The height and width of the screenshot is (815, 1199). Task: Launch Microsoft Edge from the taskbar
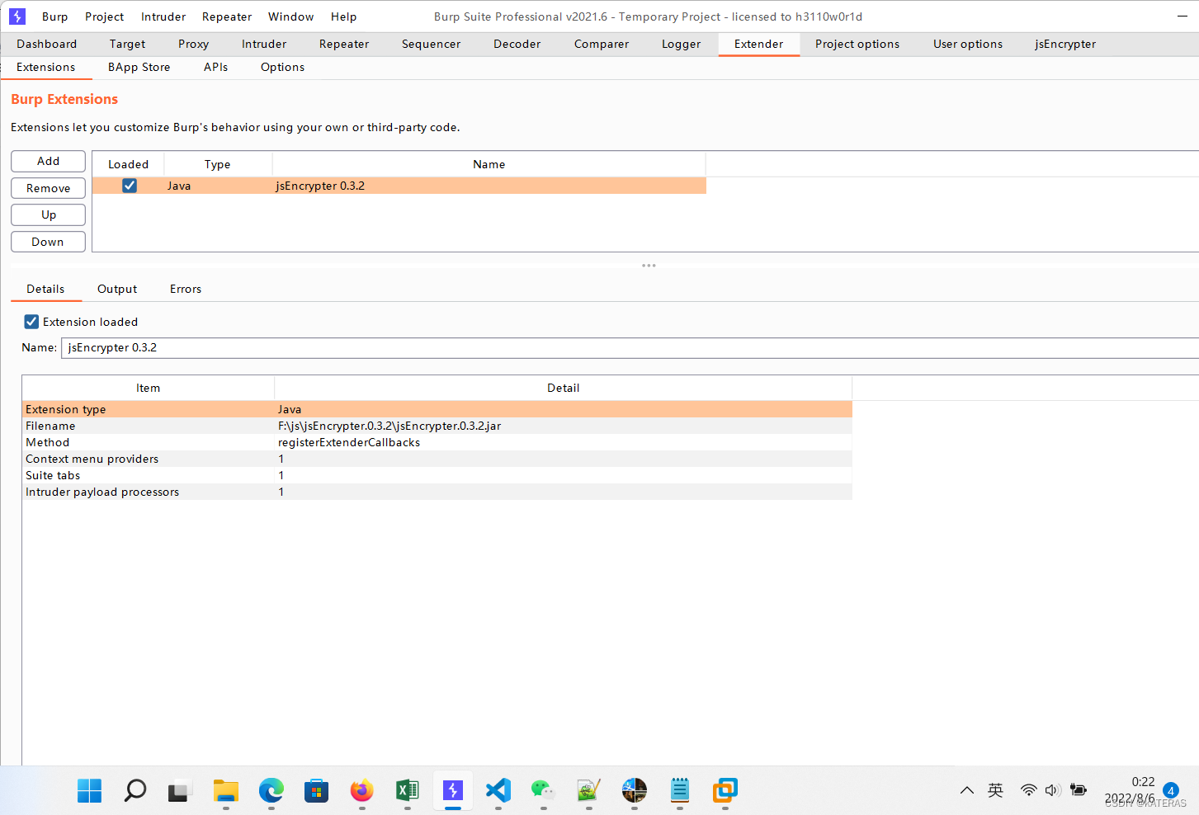(271, 790)
